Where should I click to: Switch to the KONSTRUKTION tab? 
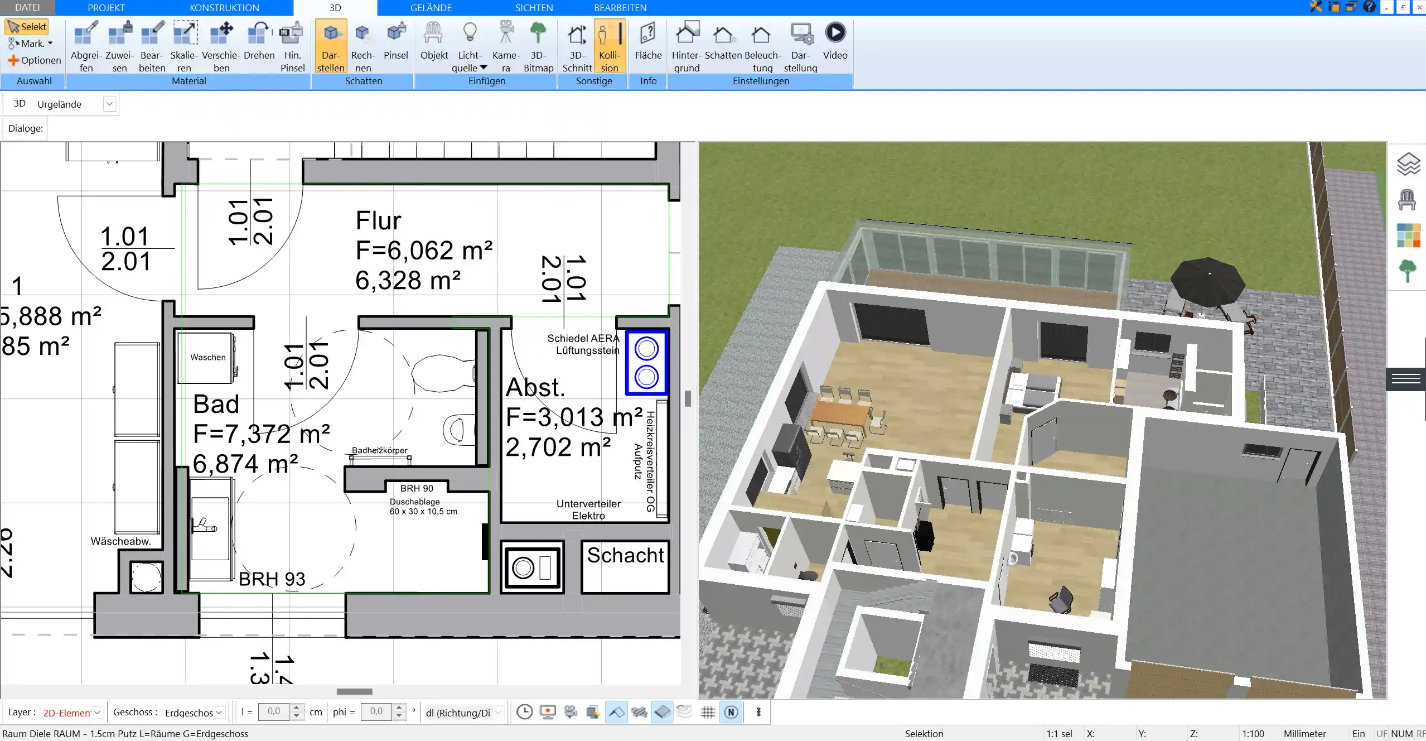224,8
